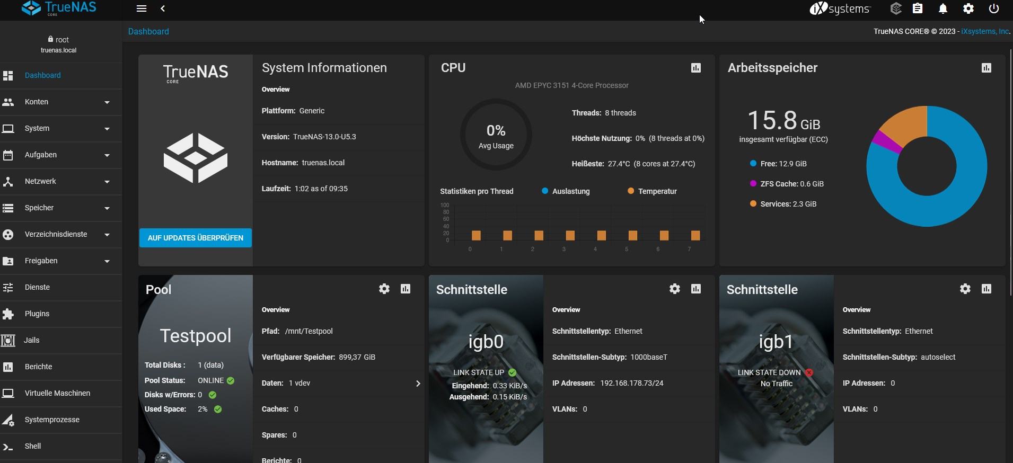Open CPU reports chart icon
1013x463 pixels.
[696, 68]
